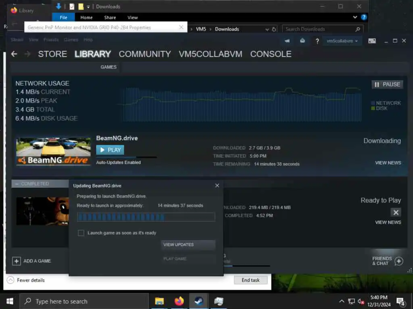Viewport: 413px width, 309px height.
Task: Click End task in Task Manager
Action: [250, 280]
